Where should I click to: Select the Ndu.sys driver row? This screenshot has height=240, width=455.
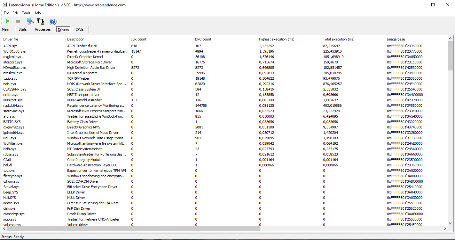[224, 138]
